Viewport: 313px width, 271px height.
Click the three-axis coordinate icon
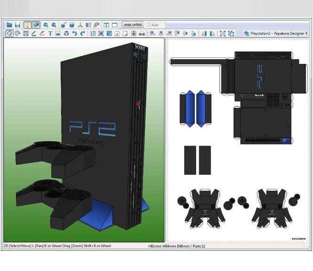click(80, 25)
